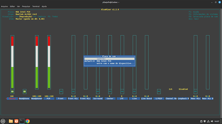This screenshot has height=124, width=222.
Task: Open the network connections tray icon
Action: tap(208, 121)
